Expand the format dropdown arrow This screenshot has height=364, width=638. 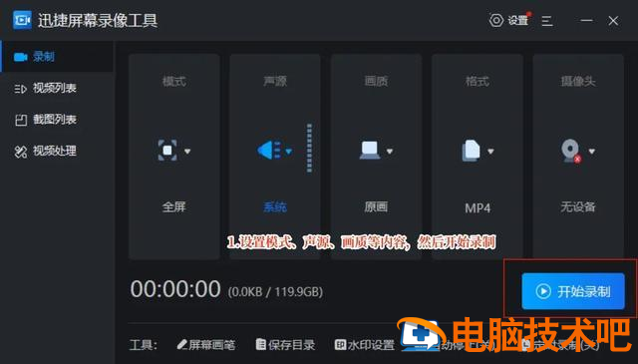click(x=490, y=151)
